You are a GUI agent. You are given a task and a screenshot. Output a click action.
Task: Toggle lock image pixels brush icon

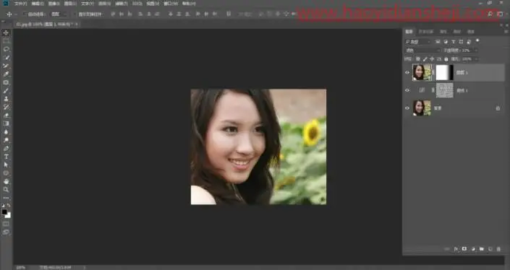tap(425, 59)
